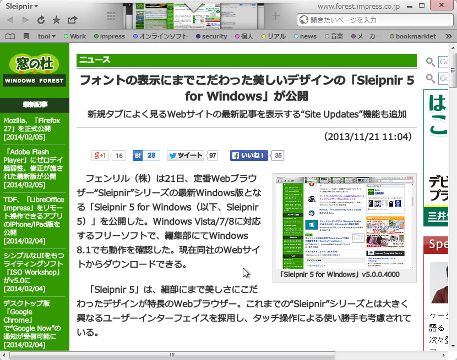The height and width of the screenshot is (360, 457).
Task: Click the Hatena B! bookmark icon
Action: coord(137,156)
